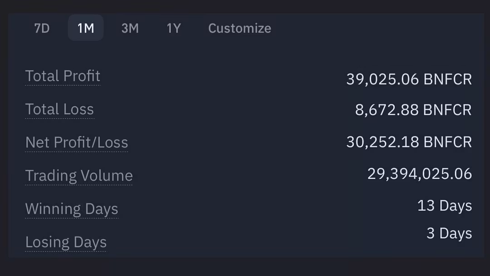Viewport: 490px width, 276px height.
Task: Tap the Total Profit underlined label
Action: coord(63,76)
